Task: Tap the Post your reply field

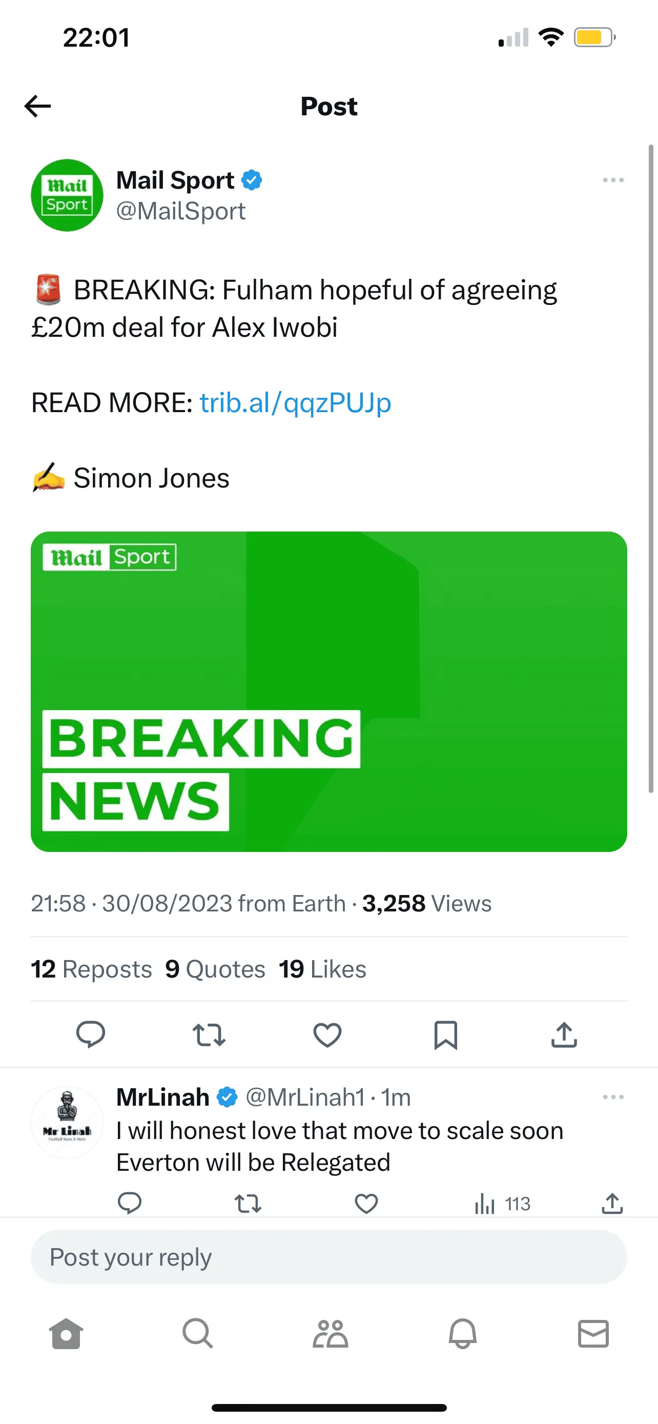Action: tap(328, 1257)
